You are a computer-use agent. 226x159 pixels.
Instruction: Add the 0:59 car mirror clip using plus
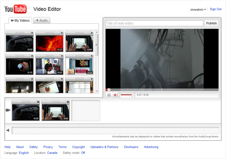click(32, 33)
